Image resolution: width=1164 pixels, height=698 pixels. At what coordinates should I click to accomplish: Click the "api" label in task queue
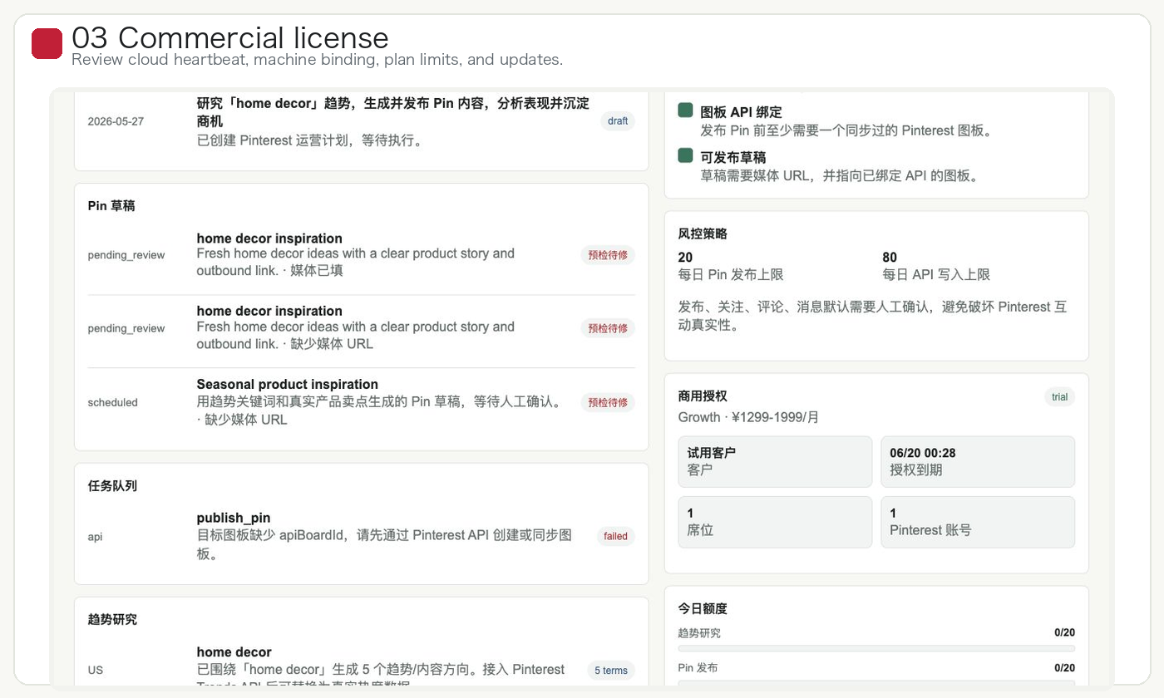pos(95,537)
